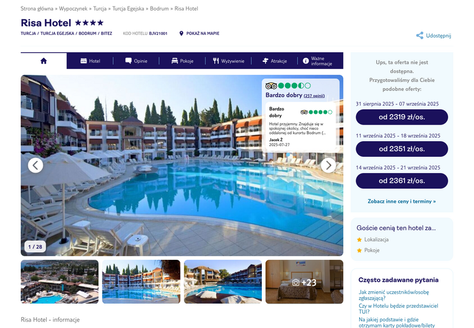Screen dimensions: 474x328
Task: Select the od 2351 zł/os. offer
Action: coord(402,149)
